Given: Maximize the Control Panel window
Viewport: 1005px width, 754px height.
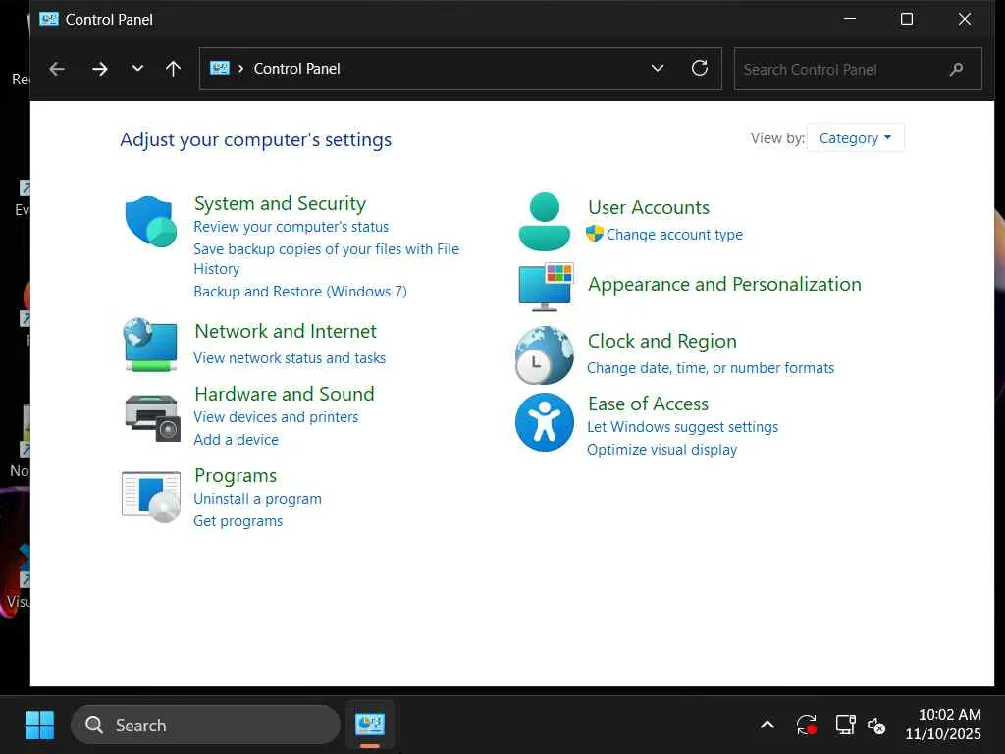Looking at the screenshot, I should point(906,20).
